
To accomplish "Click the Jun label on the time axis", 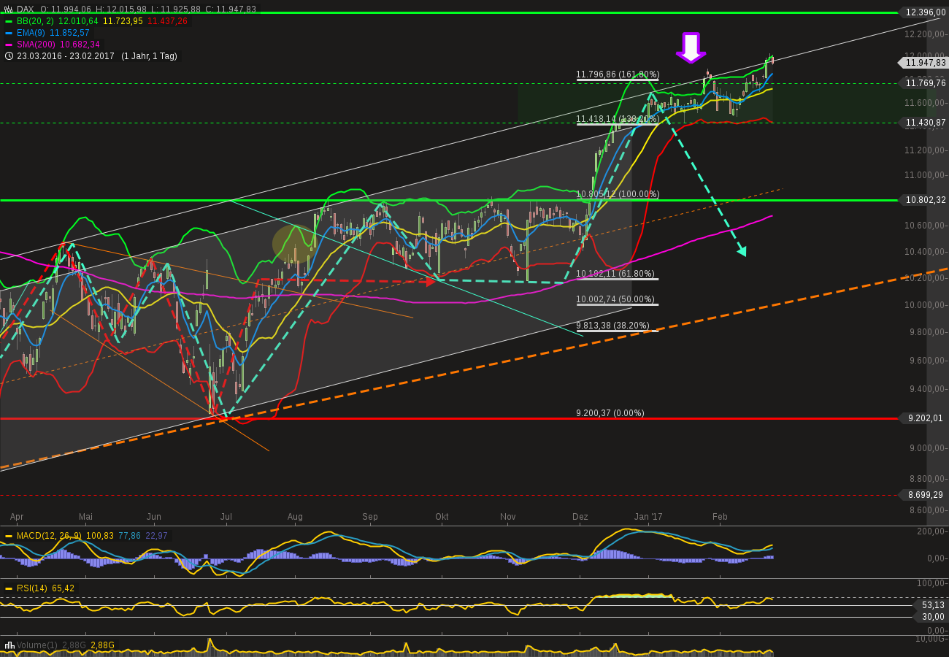I will click(x=154, y=517).
